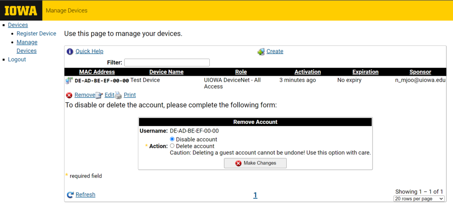Click the Refresh link

pyautogui.click(x=85, y=195)
